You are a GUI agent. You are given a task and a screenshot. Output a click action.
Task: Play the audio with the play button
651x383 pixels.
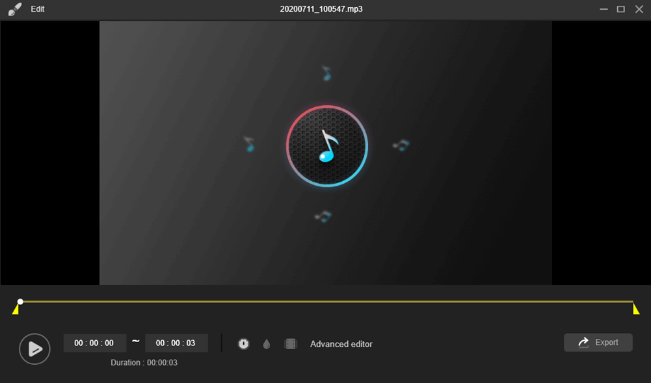point(34,349)
